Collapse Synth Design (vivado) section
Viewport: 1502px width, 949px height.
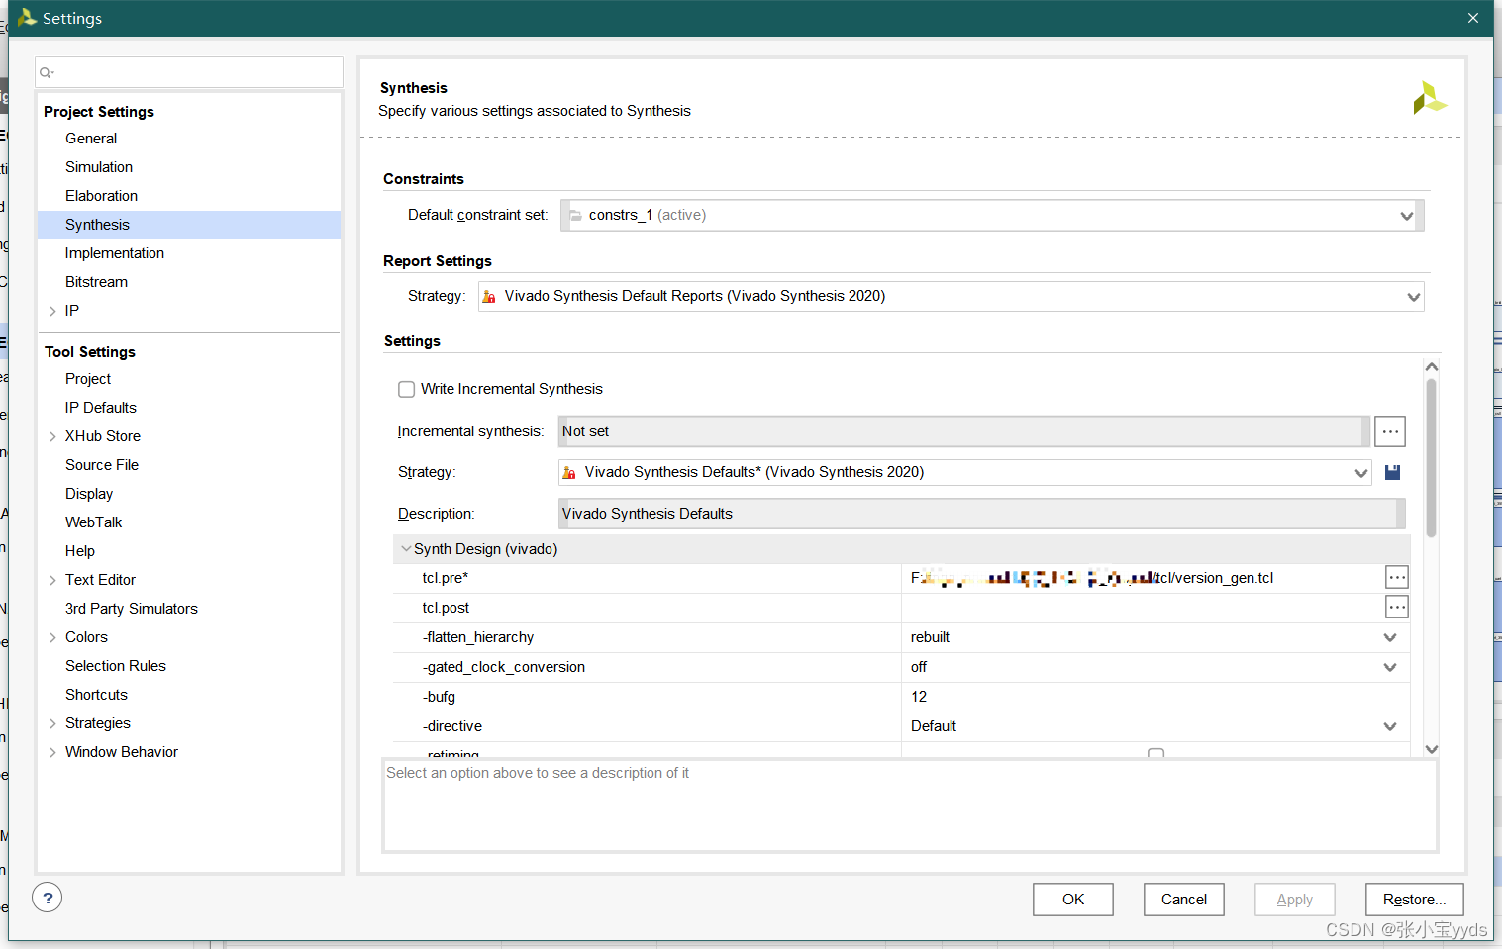tap(406, 549)
